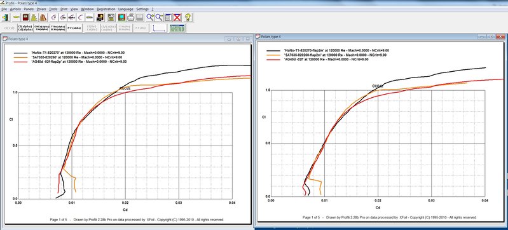Screen dimensions: 508x230
Task: Click the left window's Profili copyright footer text
Action: point(137,220)
